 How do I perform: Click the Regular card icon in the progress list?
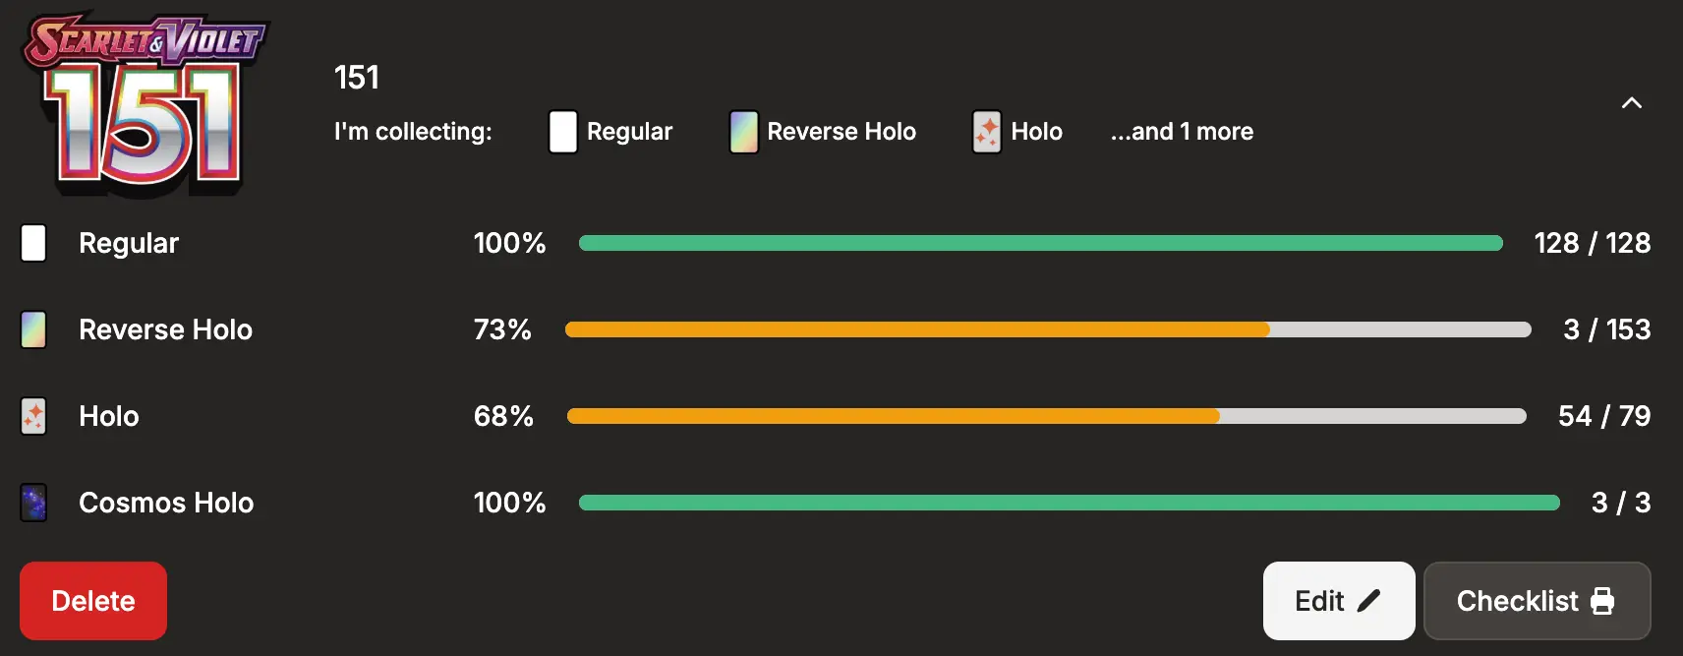(x=33, y=243)
